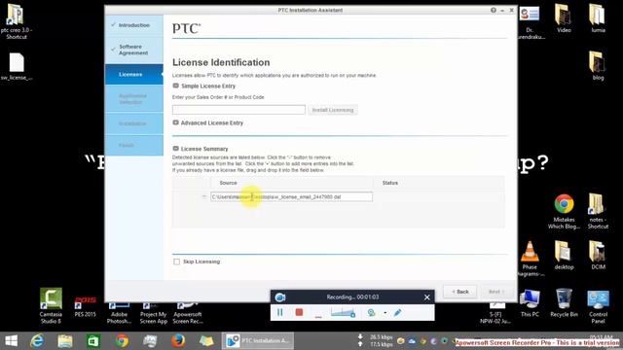Open Google Chrome from the taskbar
The height and width of the screenshot is (350, 623).
tap(122, 341)
